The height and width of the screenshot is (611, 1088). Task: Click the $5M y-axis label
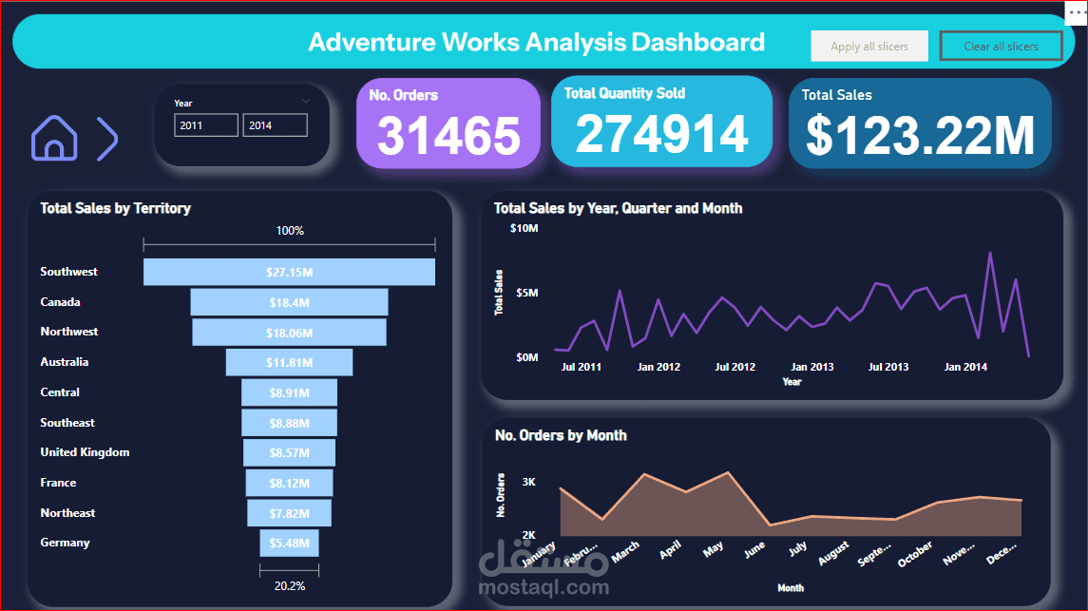coord(527,293)
